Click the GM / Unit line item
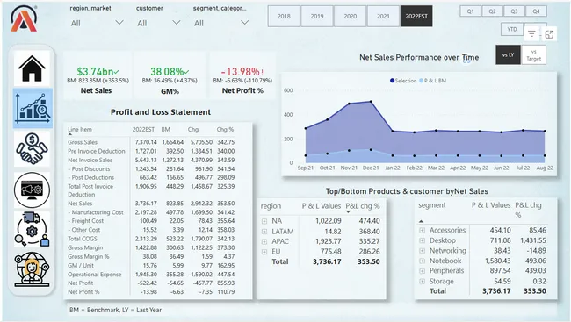The height and width of the screenshot is (322, 571). click(x=81, y=266)
